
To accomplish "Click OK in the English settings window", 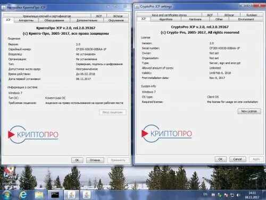I will [220, 159].
